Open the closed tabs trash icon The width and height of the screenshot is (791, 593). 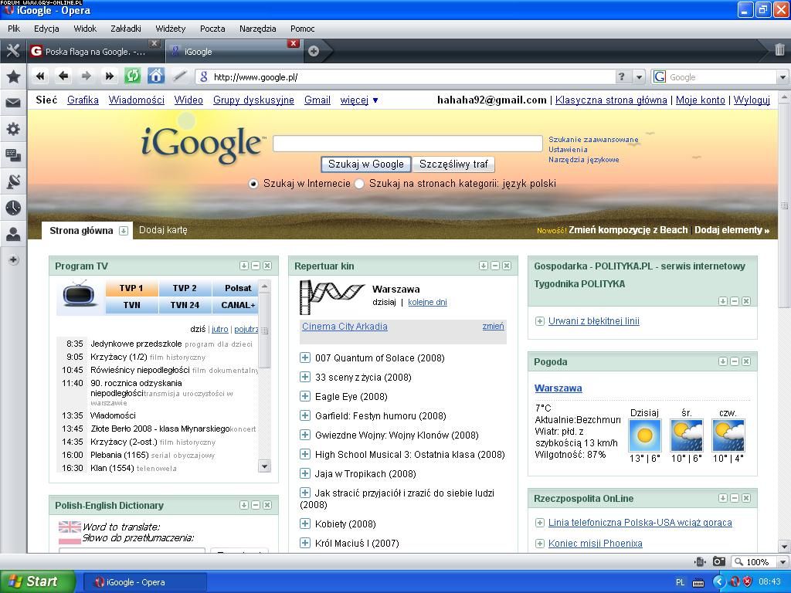pyautogui.click(x=779, y=49)
